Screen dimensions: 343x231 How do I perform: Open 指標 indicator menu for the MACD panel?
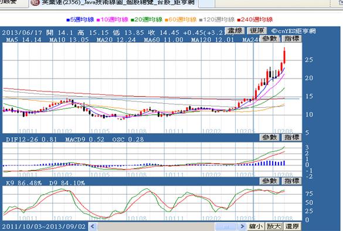pos(292,137)
